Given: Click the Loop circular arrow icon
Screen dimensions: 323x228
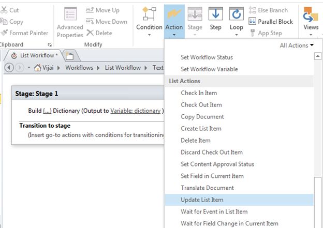Looking at the screenshot, I should 236,13.
